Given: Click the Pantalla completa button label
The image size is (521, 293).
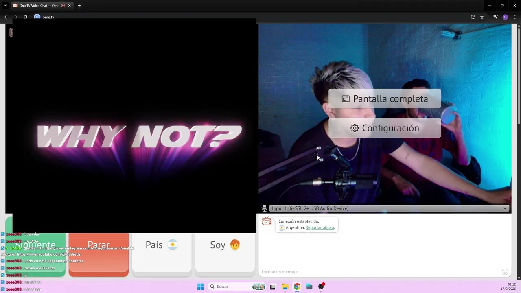Looking at the screenshot, I should coord(390,98).
